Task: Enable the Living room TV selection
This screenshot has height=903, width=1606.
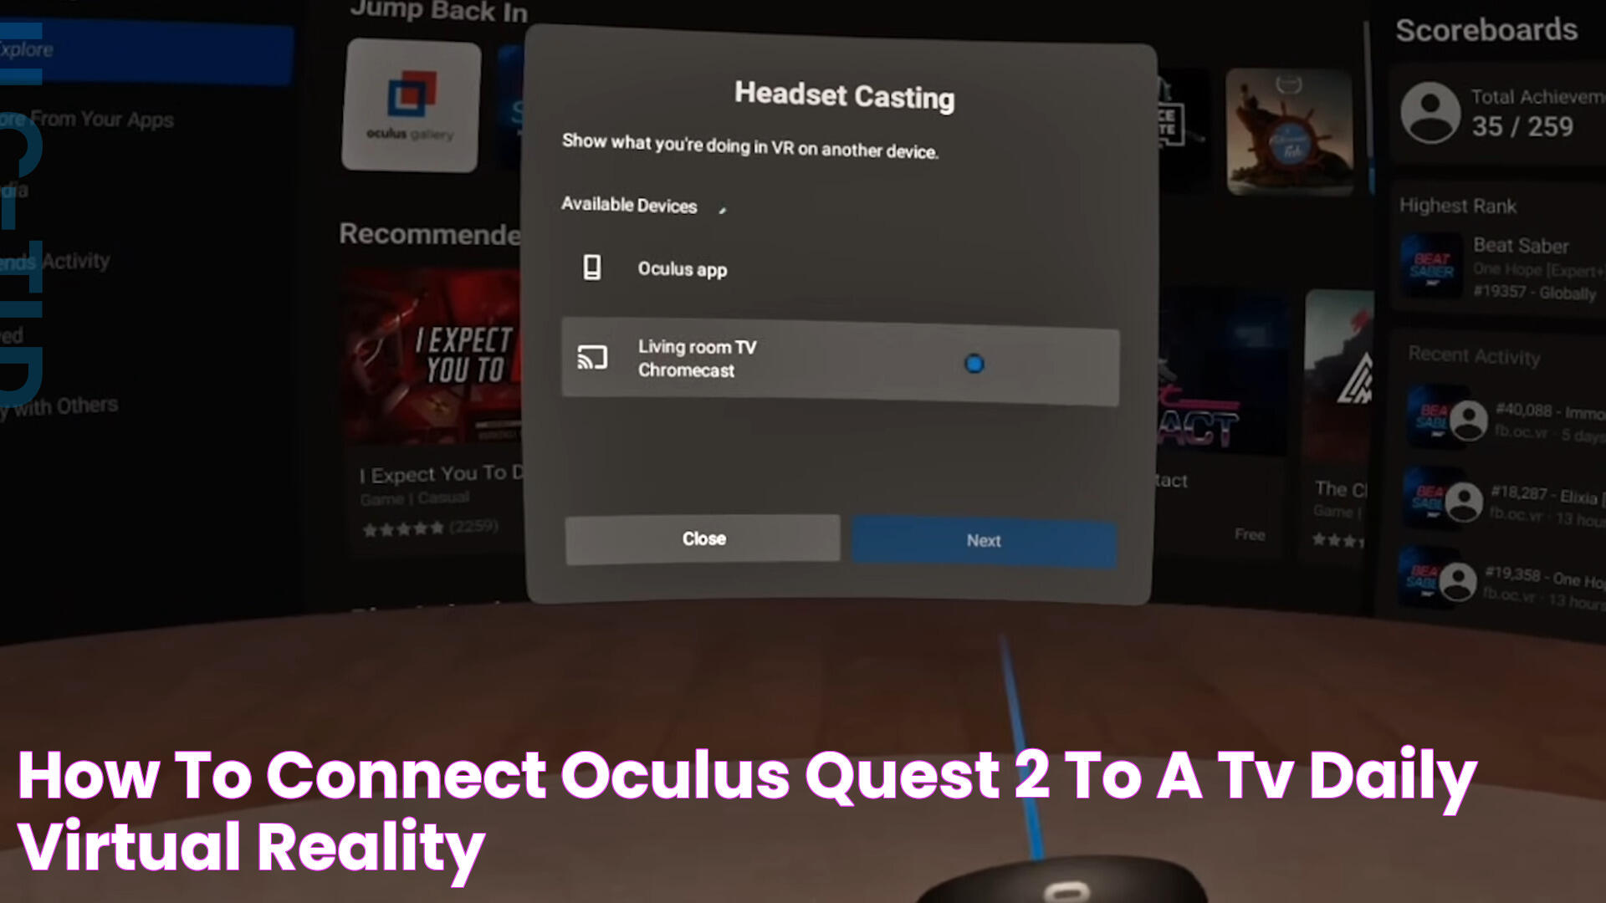Action: point(972,364)
